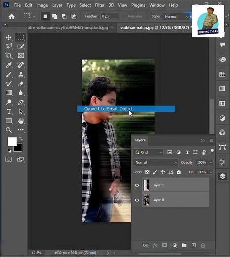Toggle type layer filter in Layers panel

point(187,152)
